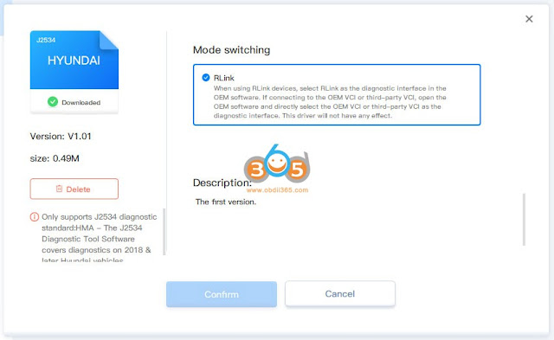
Task: Click the left panel notes scrollbar
Action: [x=164, y=231]
